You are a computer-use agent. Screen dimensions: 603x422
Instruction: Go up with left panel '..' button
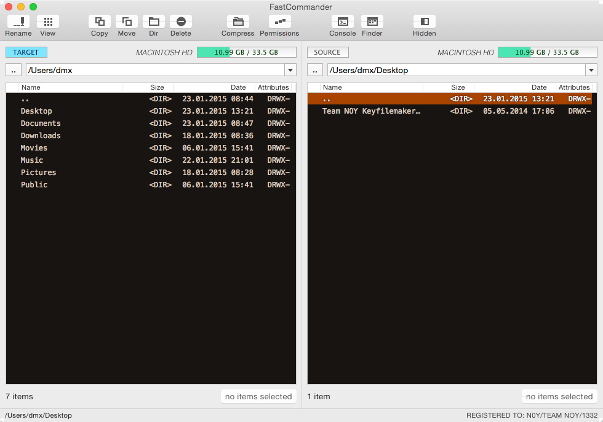coord(14,70)
